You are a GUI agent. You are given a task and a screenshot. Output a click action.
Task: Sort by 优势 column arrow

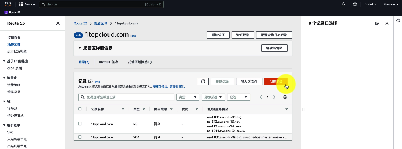tap(197, 109)
